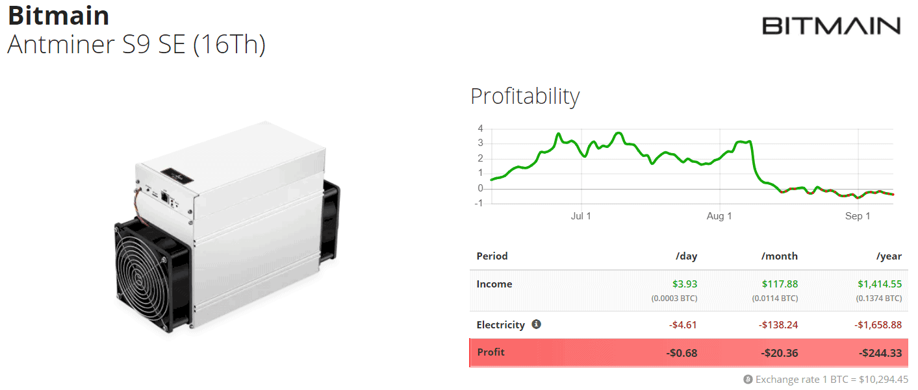Click the Antminer S9 SE (16Th) heading
Screen dimensions: 918x390
(x=136, y=44)
